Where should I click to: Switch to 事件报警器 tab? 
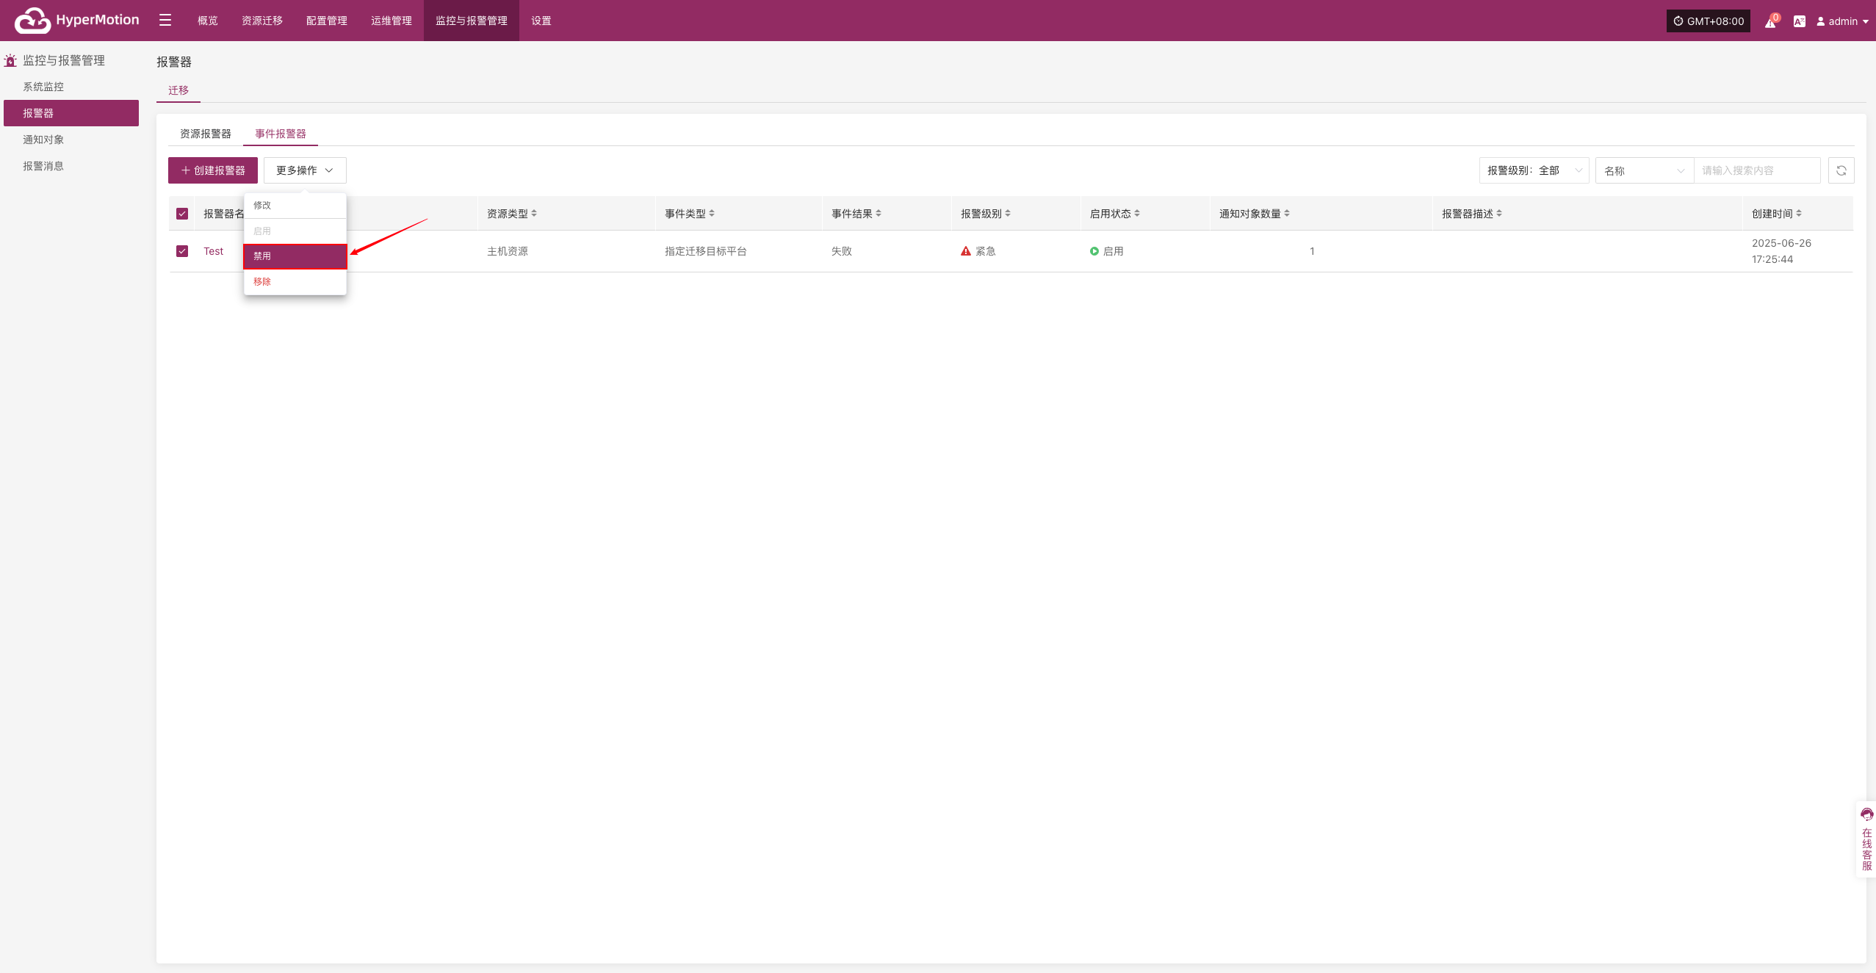pos(281,134)
